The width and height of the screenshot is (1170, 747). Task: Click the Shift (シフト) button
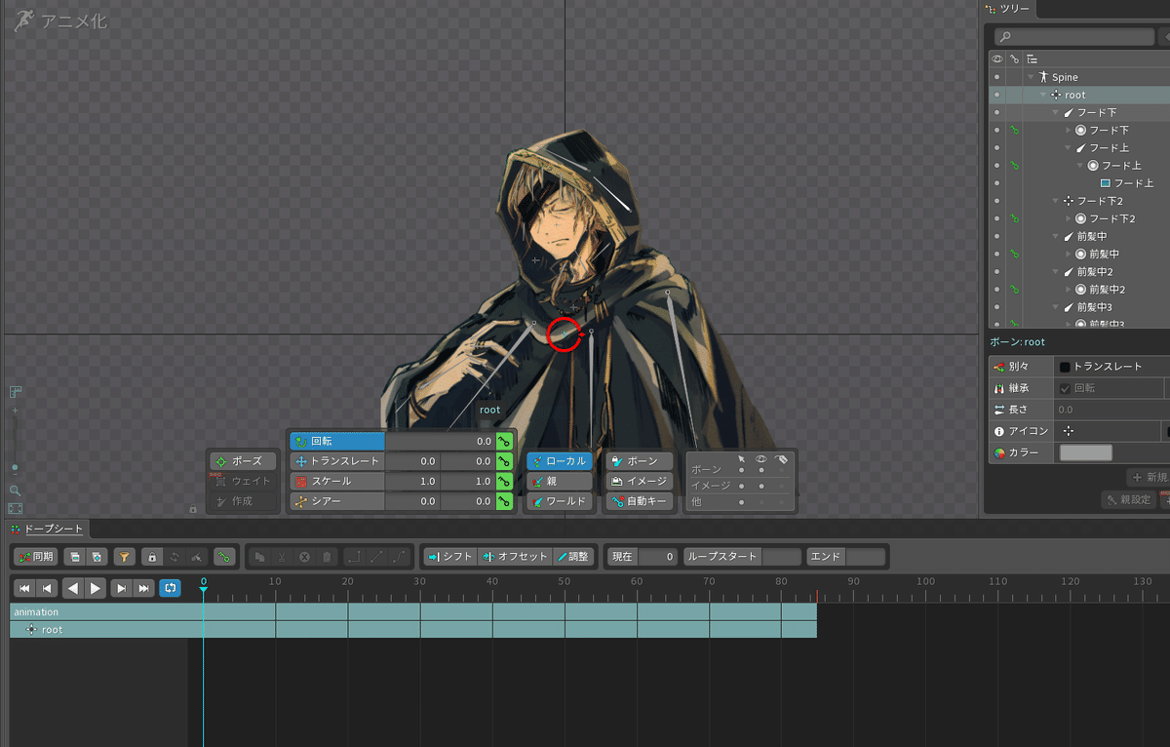click(450, 557)
